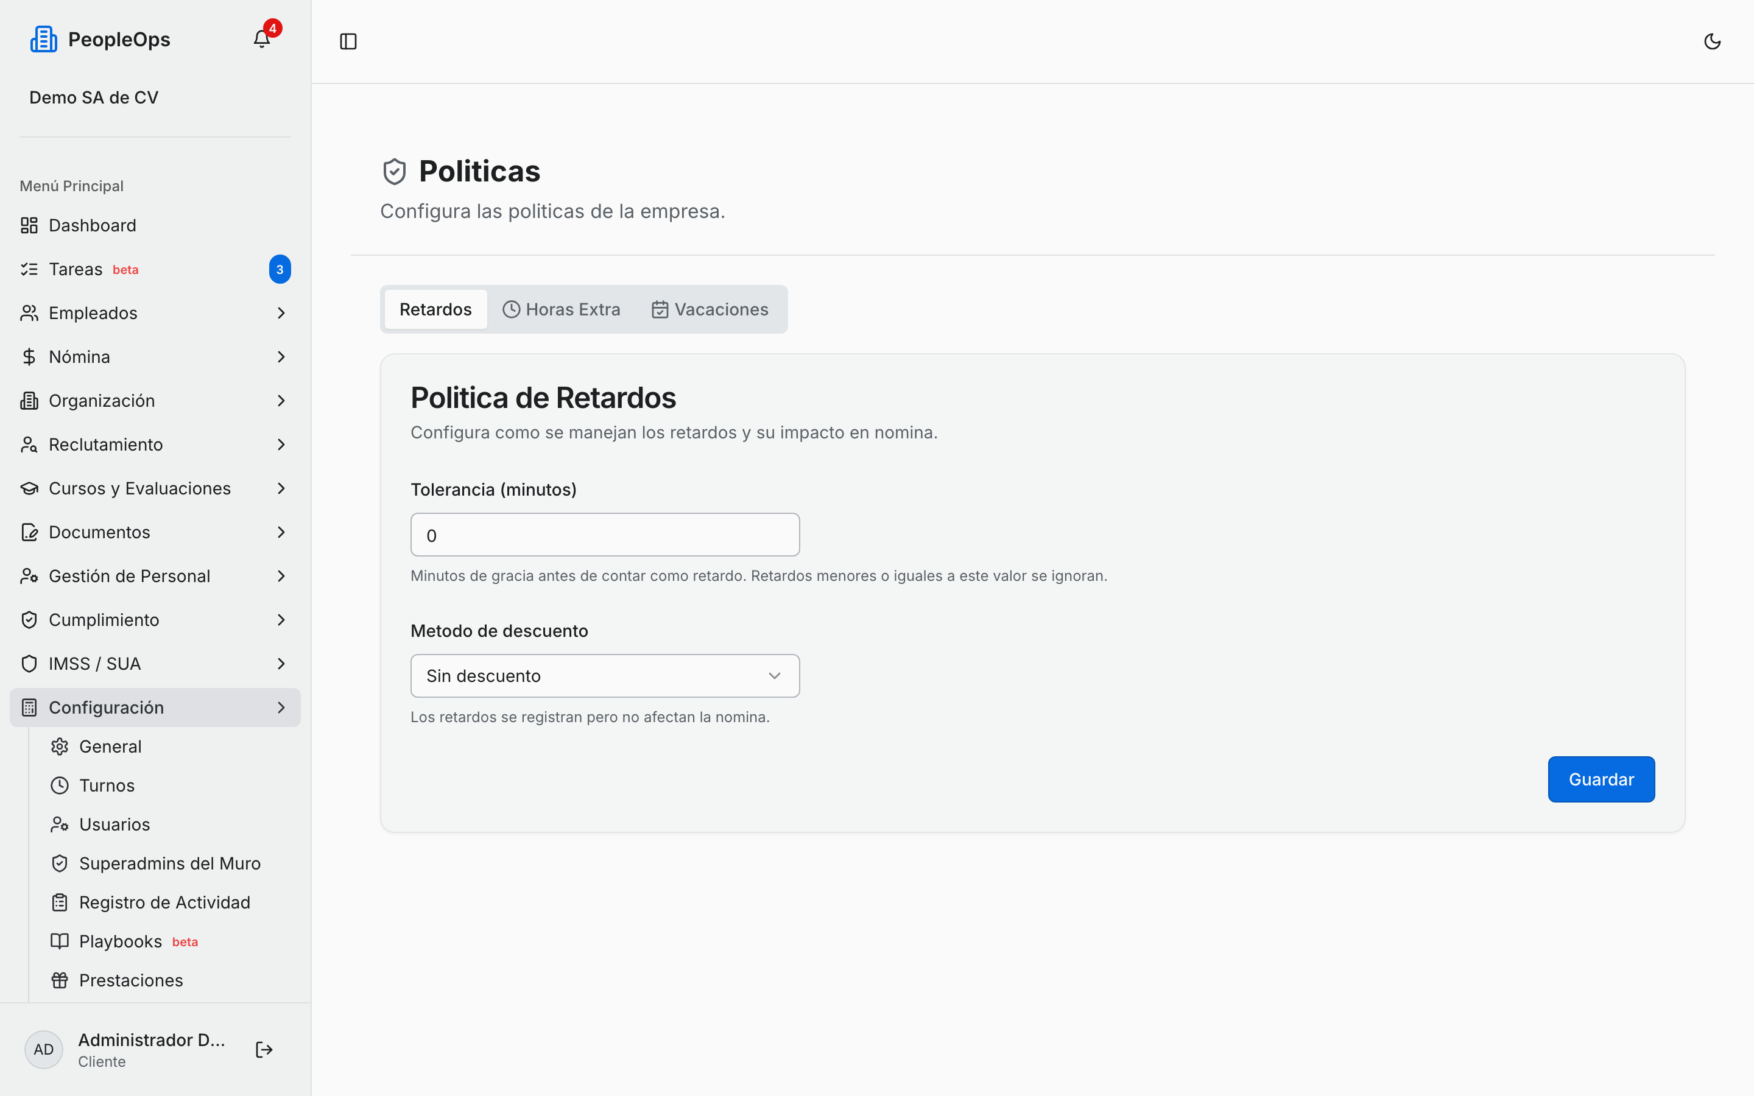Click the Prestaciones gift icon

pyautogui.click(x=60, y=980)
